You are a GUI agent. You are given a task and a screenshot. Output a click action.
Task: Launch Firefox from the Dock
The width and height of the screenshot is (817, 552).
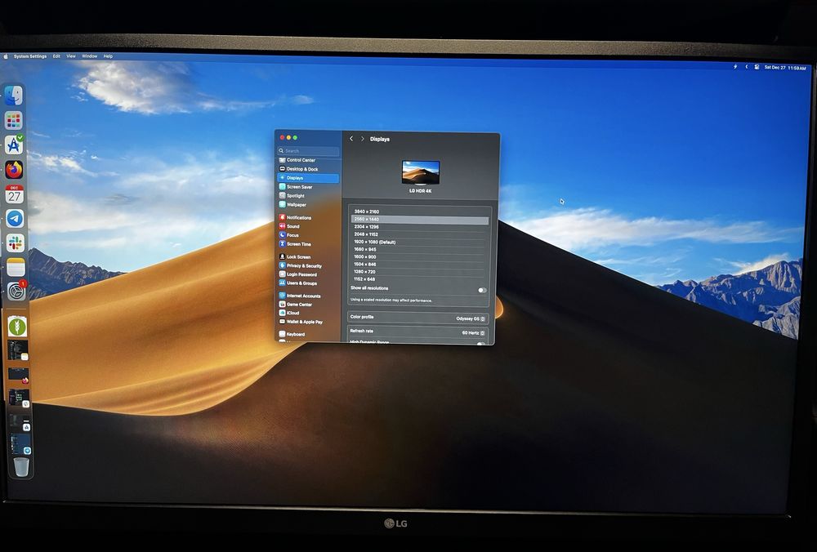point(14,170)
